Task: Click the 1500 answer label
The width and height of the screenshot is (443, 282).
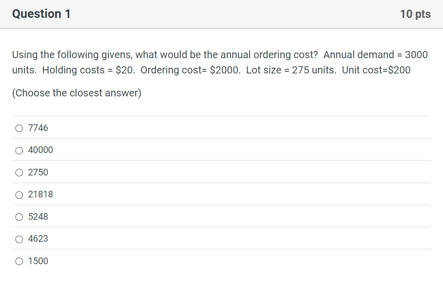Action: pyautogui.click(x=38, y=261)
